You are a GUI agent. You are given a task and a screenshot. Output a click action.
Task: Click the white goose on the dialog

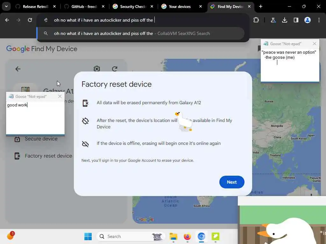tap(184, 122)
